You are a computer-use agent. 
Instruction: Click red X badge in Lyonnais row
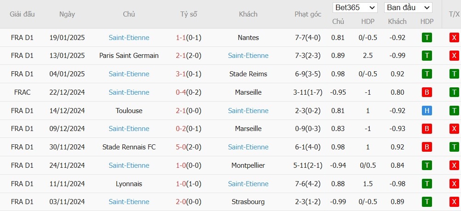tap(454, 184)
